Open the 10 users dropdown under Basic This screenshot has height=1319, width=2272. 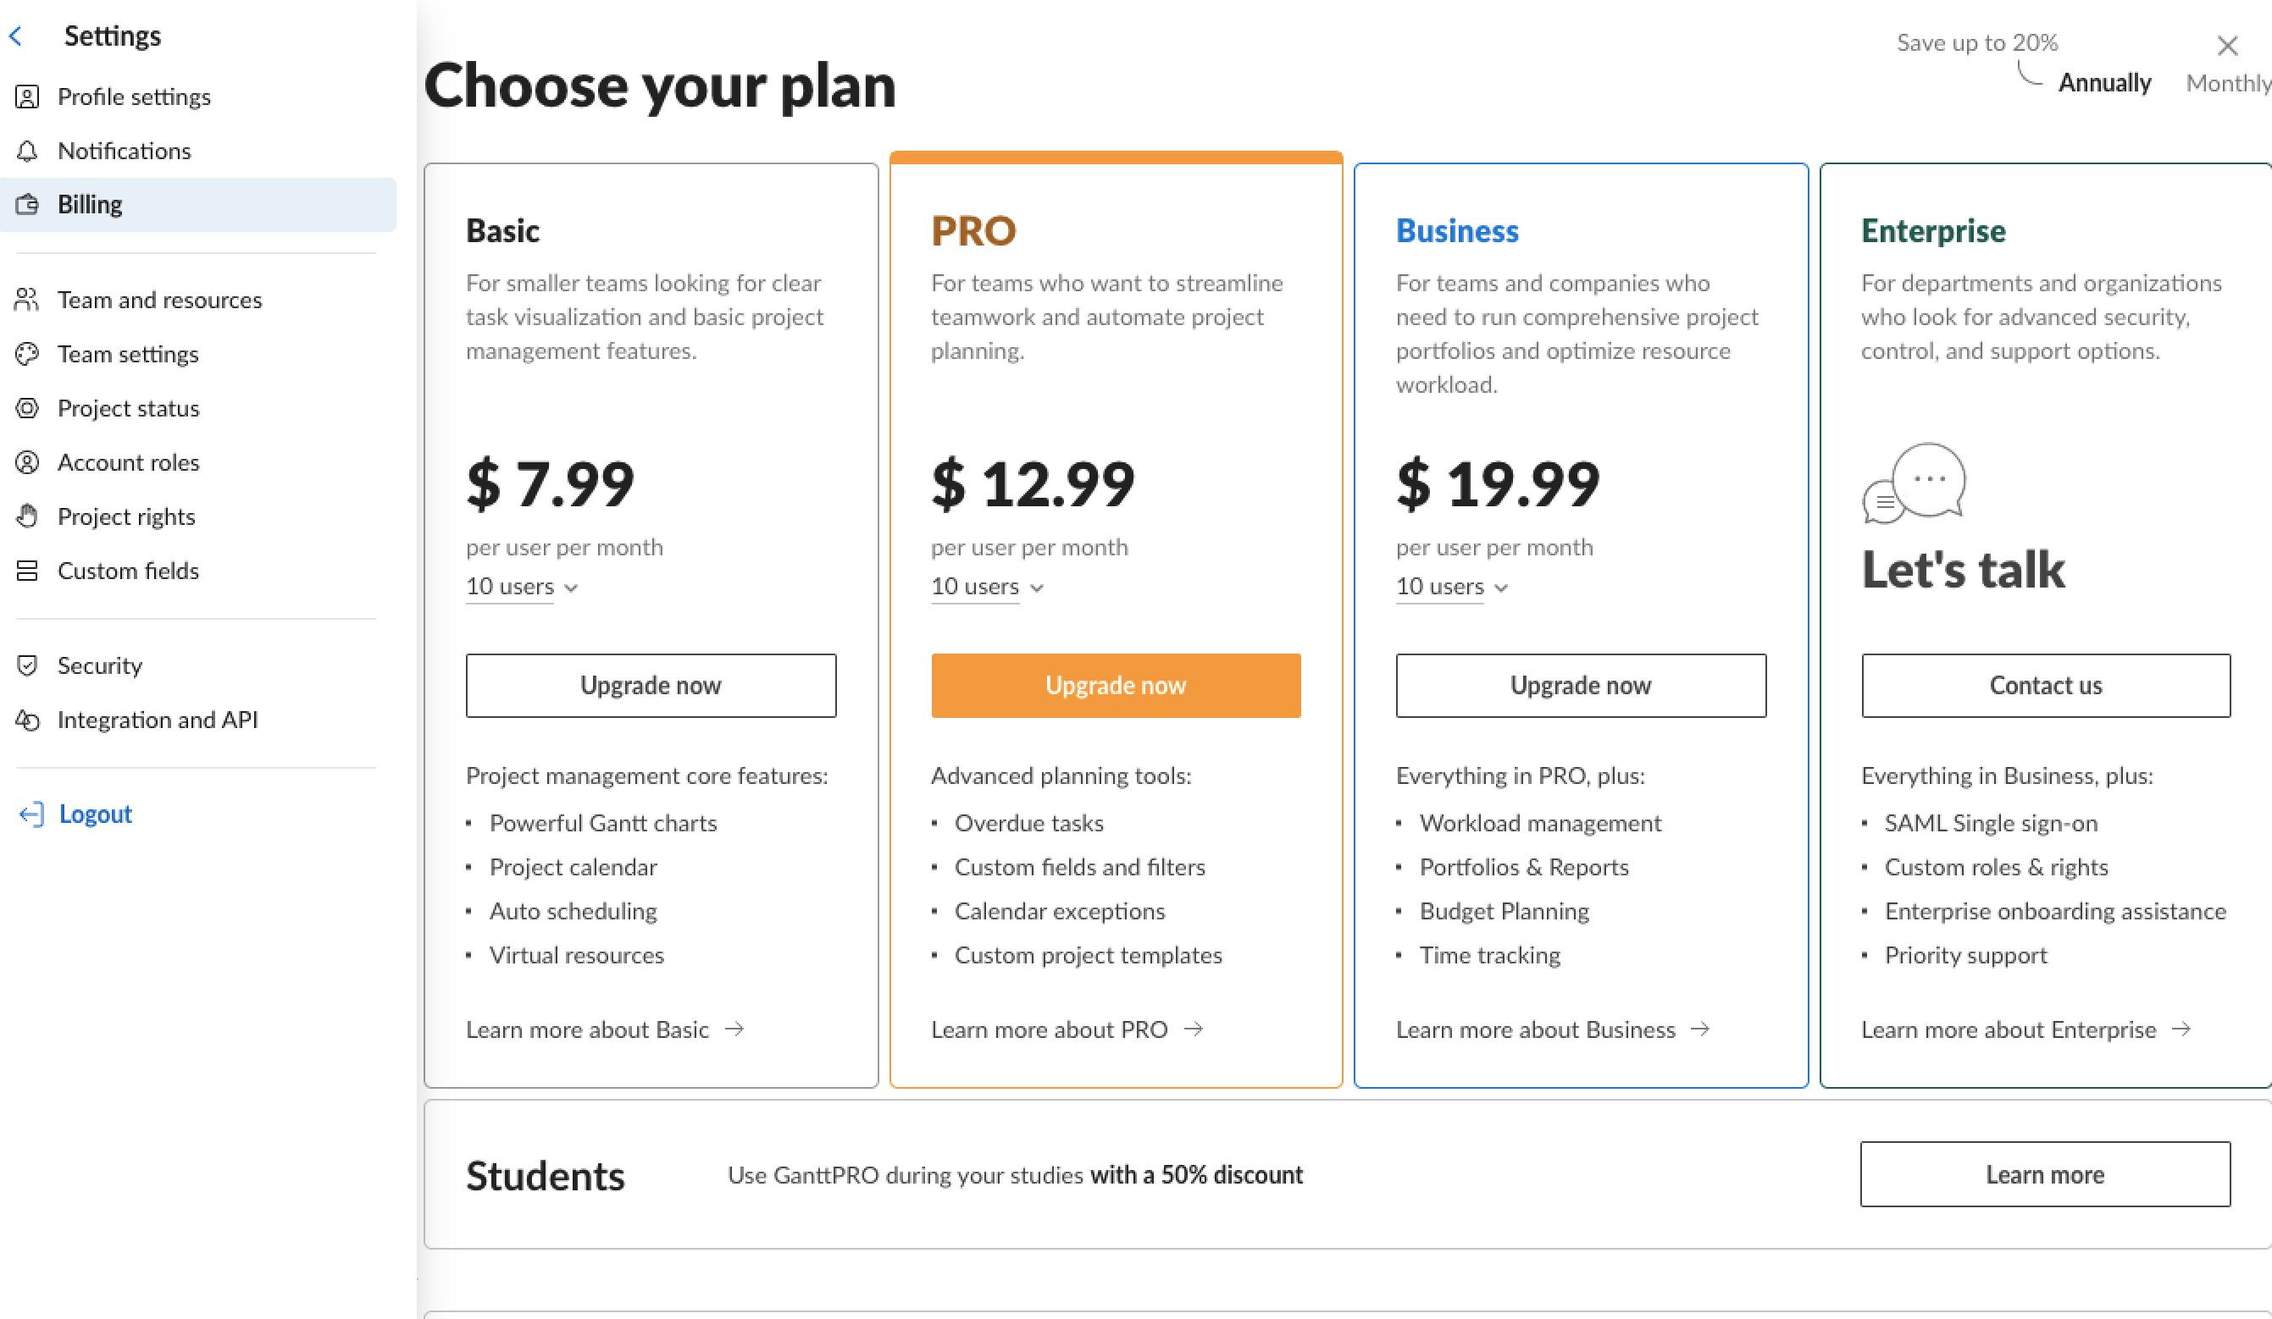pos(519,587)
